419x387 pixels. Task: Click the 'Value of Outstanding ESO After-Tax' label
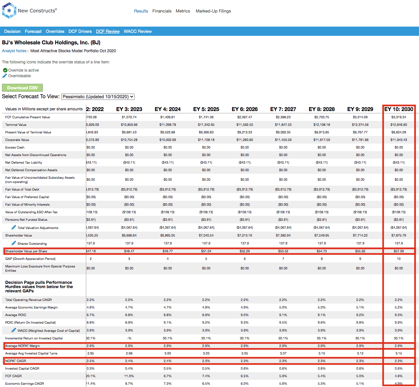tap(31, 212)
